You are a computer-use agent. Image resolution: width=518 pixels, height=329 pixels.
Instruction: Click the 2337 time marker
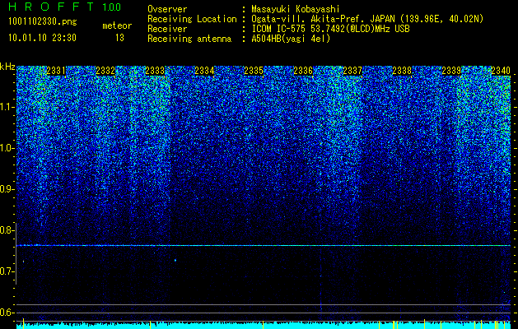coord(352,71)
